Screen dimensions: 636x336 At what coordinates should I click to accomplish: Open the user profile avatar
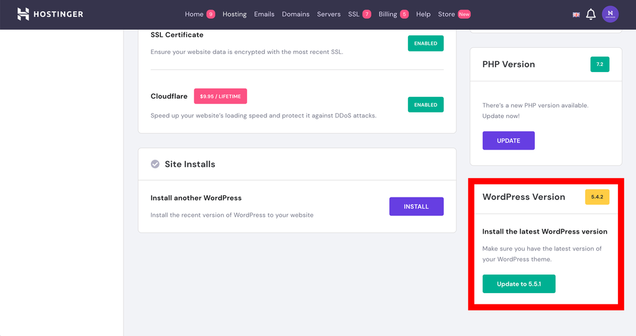click(610, 14)
